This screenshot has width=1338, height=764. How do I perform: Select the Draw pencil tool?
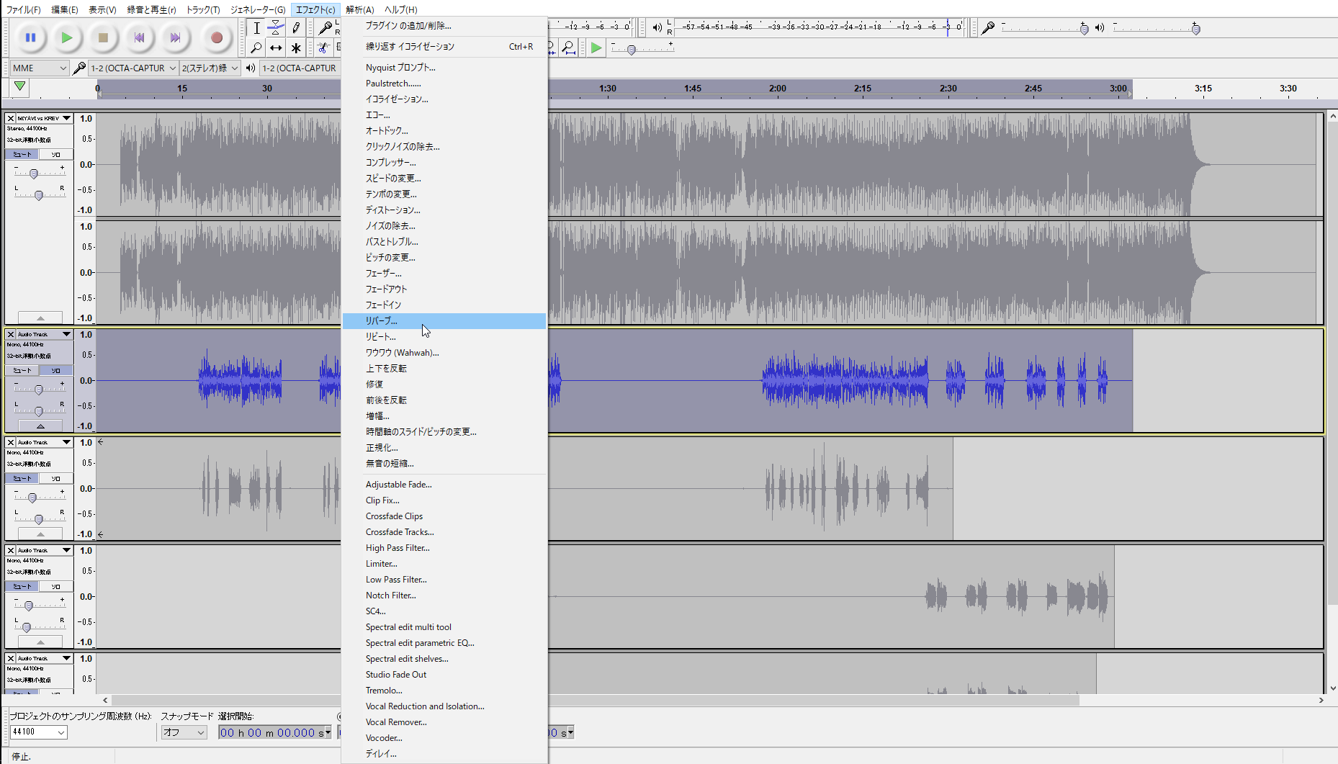tap(296, 28)
